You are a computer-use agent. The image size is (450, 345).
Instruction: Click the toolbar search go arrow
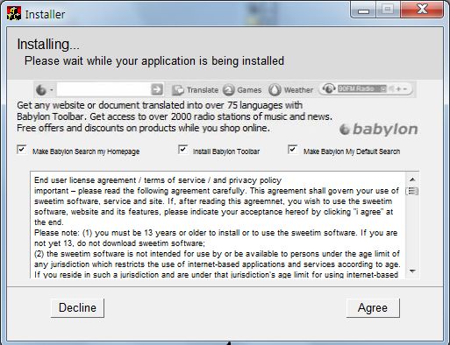pyautogui.click(x=157, y=89)
